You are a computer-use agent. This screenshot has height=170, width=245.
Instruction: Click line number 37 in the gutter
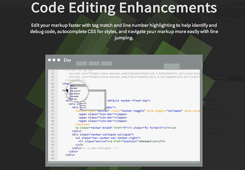pos(52,114)
